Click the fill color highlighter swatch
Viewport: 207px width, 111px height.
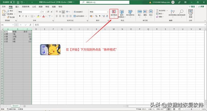(x=38, y=16)
